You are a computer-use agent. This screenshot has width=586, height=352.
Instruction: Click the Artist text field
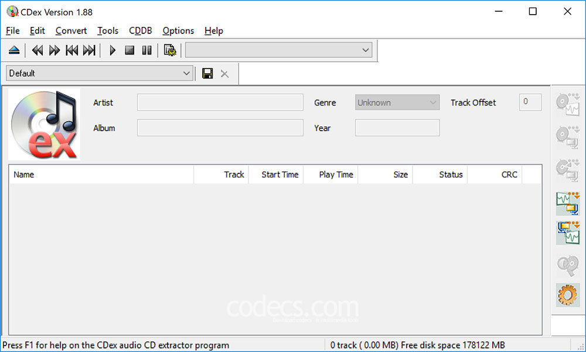[220, 102]
